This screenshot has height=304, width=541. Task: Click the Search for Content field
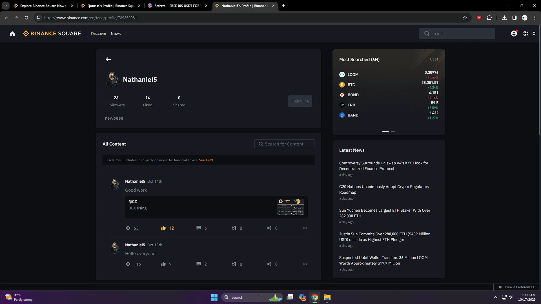(284, 144)
